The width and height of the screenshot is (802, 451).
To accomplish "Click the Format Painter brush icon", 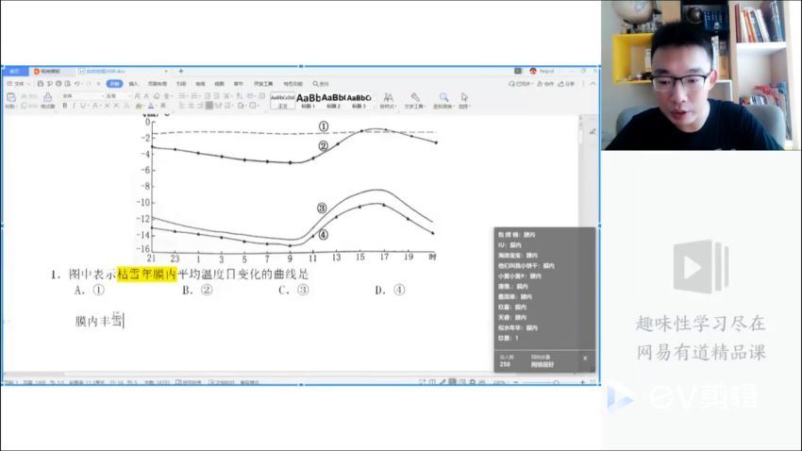I will tap(47, 97).
